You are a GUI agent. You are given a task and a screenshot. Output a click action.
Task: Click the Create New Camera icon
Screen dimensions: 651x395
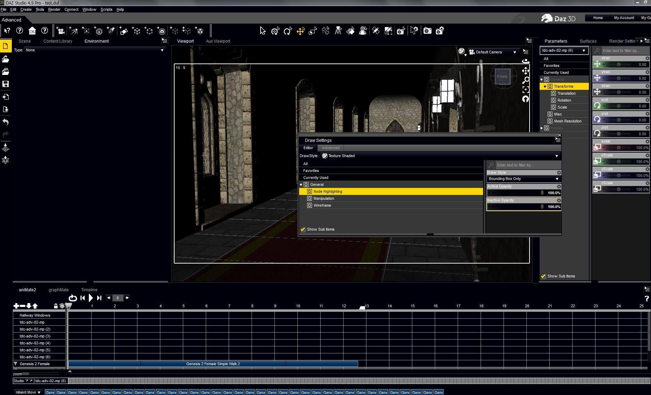[x=60, y=31]
